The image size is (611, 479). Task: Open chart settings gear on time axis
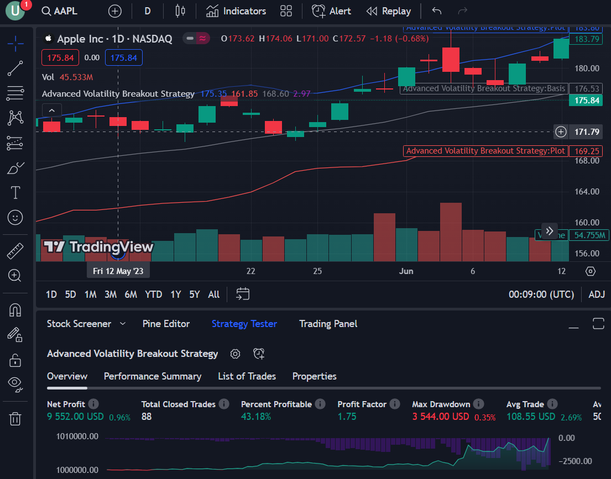(591, 271)
